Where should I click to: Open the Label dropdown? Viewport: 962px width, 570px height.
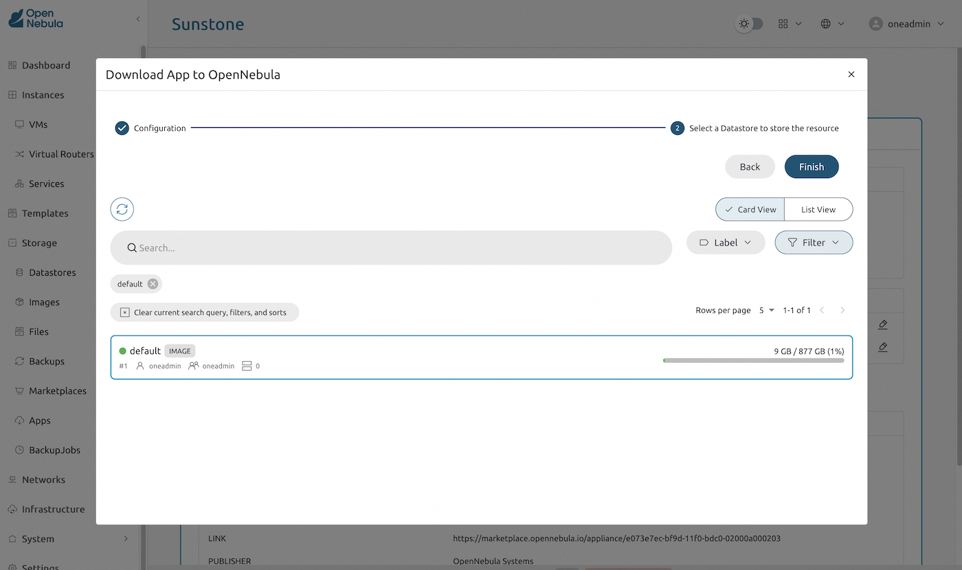[726, 242]
